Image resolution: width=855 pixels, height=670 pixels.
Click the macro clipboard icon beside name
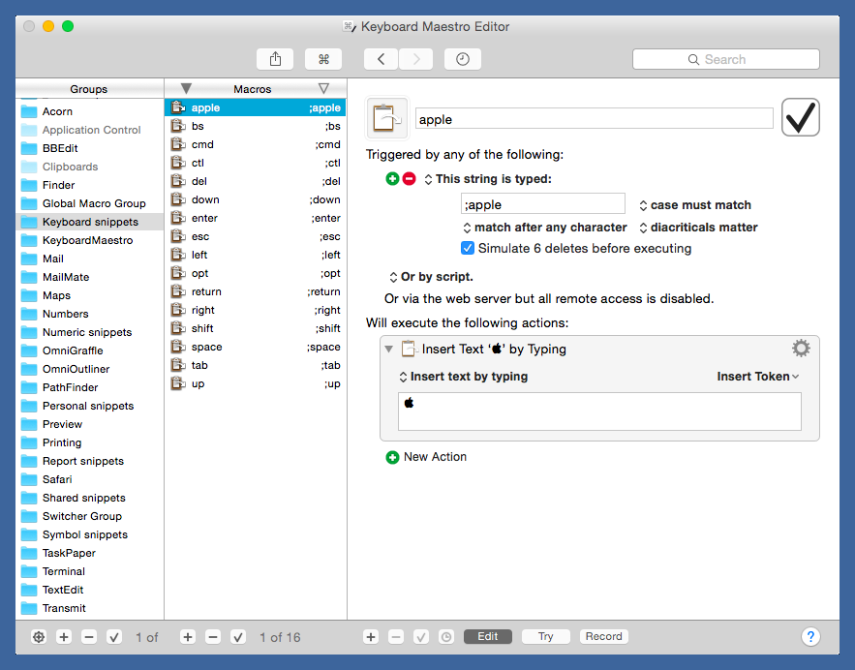[x=387, y=119]
